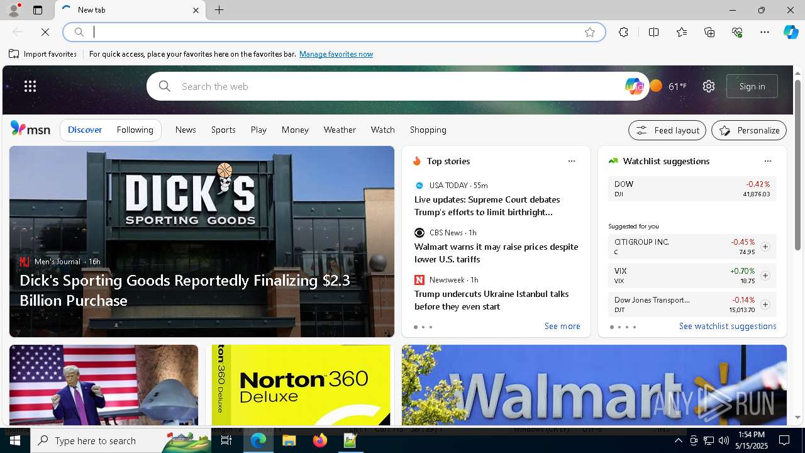Open a new tab with plus button

pyautogui.click(x=219, y=10)
